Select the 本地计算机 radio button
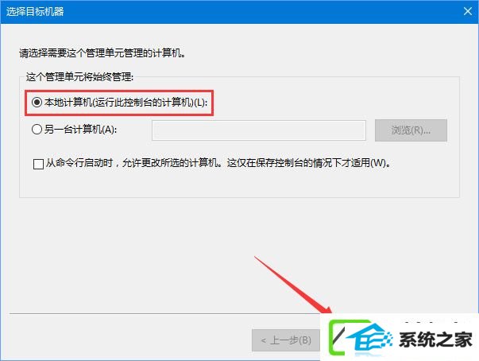Image resolution: width=479 pixels, height=361 pixels. click(x=37, y=102)
